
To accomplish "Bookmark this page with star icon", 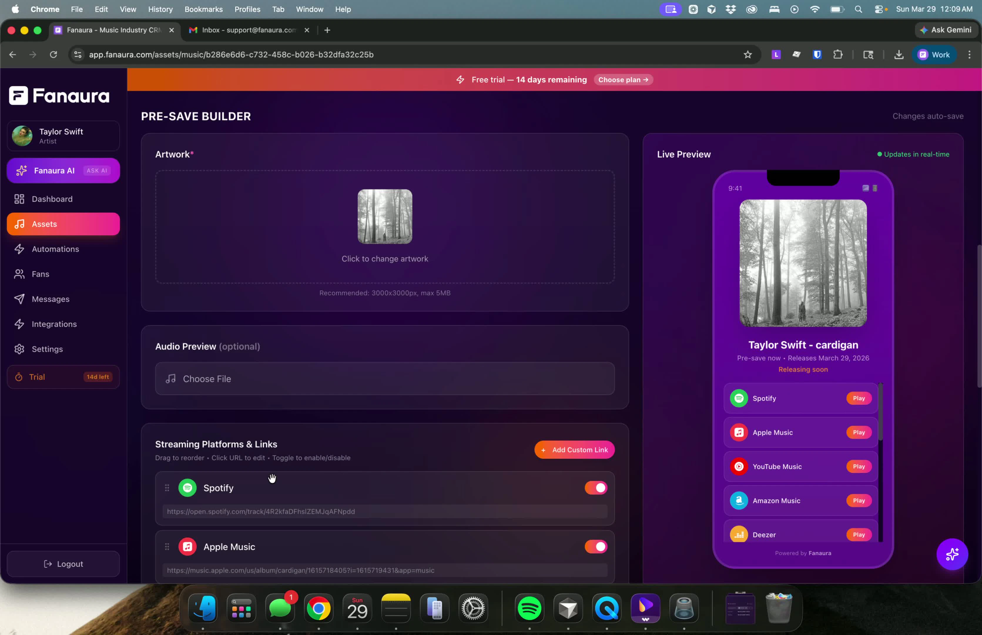I will click(748, 54).
